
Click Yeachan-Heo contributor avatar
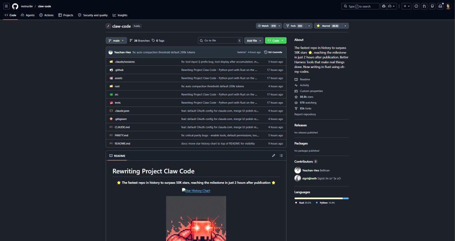pos(298,170)
